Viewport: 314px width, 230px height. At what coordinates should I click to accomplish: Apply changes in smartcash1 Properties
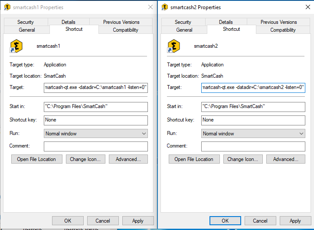[x=138, y=220]
